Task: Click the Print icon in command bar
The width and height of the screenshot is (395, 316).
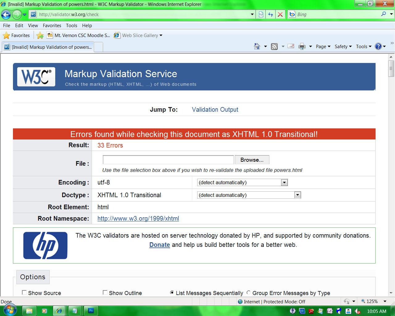Action: point(302,46)
